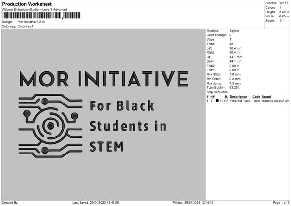Image resolution: width=291 pixels, height=206 pixels.
Task: Click the barcode under the worksheet title
Action: 41,16
